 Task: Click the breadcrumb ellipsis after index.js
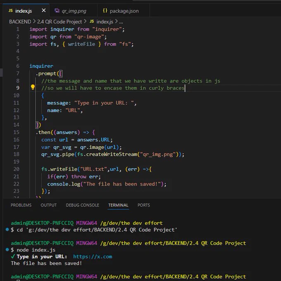click(x=121, y=22)
